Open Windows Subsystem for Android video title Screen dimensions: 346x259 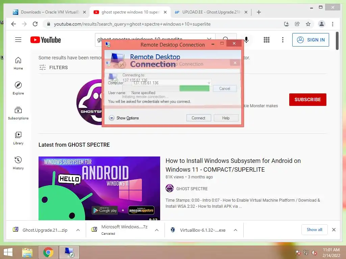coord(233,165)
